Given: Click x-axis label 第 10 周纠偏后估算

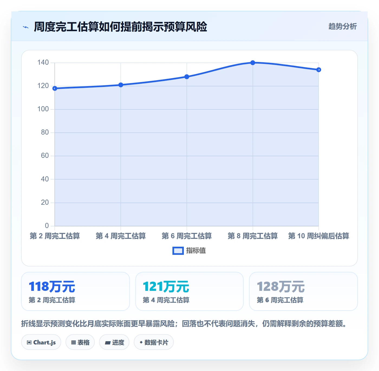Looking at the screenshot, I should [x=319, y=236].
